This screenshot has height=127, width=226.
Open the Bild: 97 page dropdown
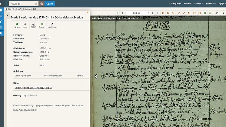click(x=138, y=13)
